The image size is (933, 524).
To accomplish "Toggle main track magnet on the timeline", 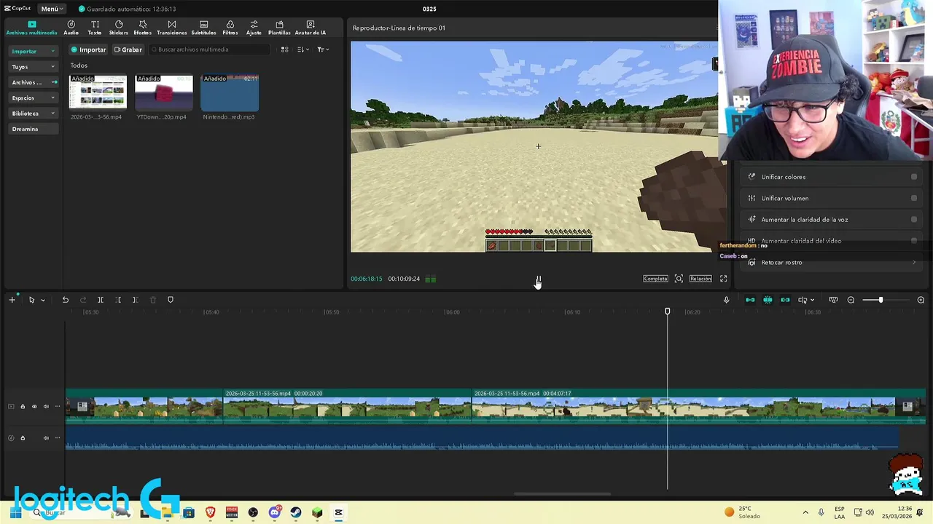I will (750, 300).
